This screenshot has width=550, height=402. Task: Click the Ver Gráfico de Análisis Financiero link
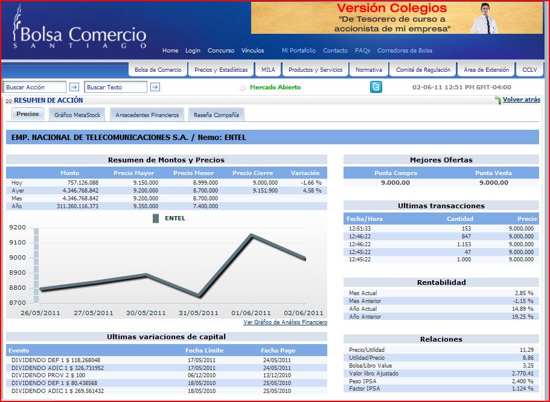(x=285, y=322)
